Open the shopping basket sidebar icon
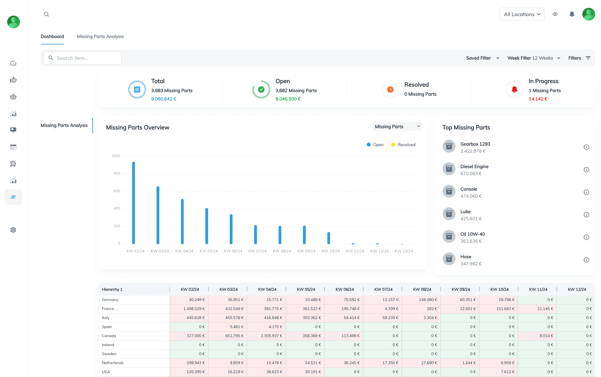 [13, 97]
